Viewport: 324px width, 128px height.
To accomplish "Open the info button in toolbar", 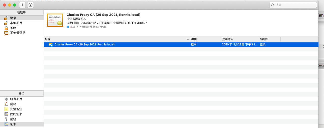I will tap(31, 5).
